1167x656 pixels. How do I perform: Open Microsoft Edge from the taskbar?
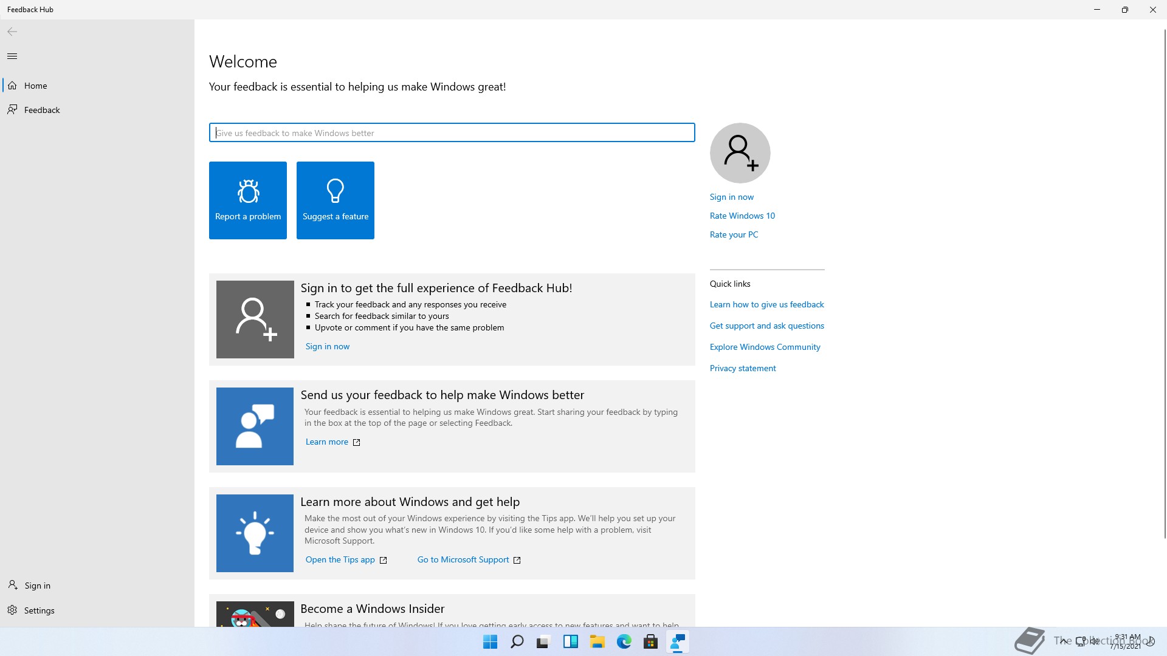pos(624,641)
